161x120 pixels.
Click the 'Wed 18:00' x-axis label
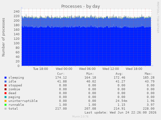[x=134, y=69]
